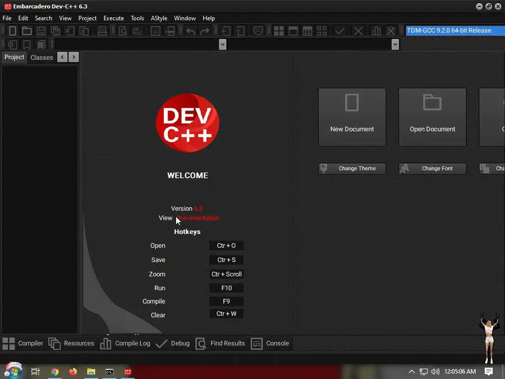Follow the red Documentation link
The height and width of the screenshot is (379, 505).
tap(198, 218)
